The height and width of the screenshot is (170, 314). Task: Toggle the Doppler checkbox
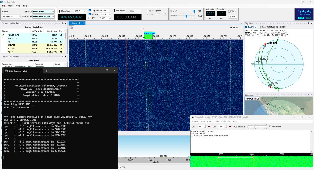coord(90,11)
